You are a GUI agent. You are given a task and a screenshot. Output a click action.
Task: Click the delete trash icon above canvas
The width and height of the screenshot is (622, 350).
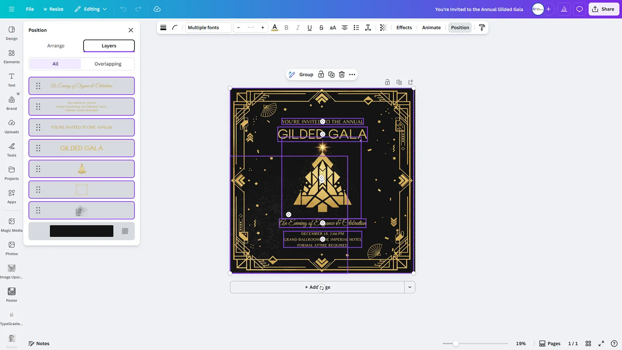tap(342, 75)
